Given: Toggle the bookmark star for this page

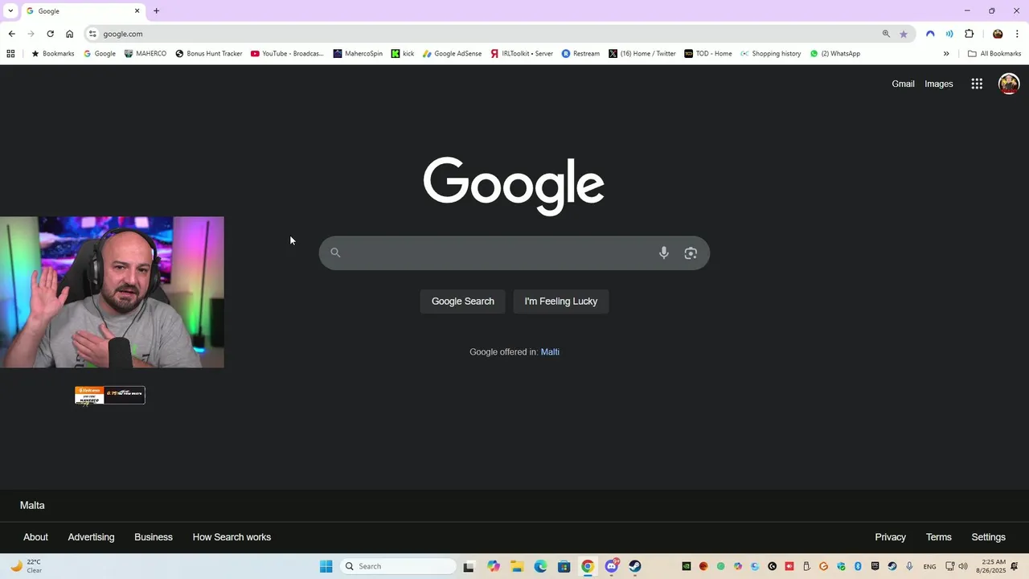Looking at the screenshot, I should point(904,34).
